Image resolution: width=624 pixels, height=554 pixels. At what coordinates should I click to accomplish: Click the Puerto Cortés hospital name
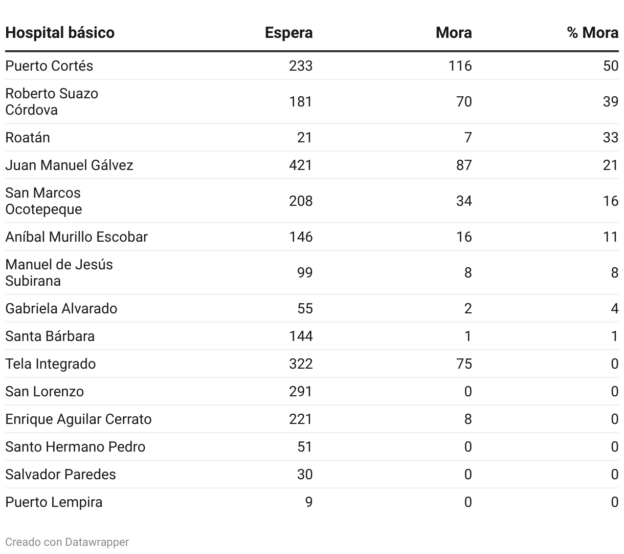pyautogui.click(x=49, y=66)
